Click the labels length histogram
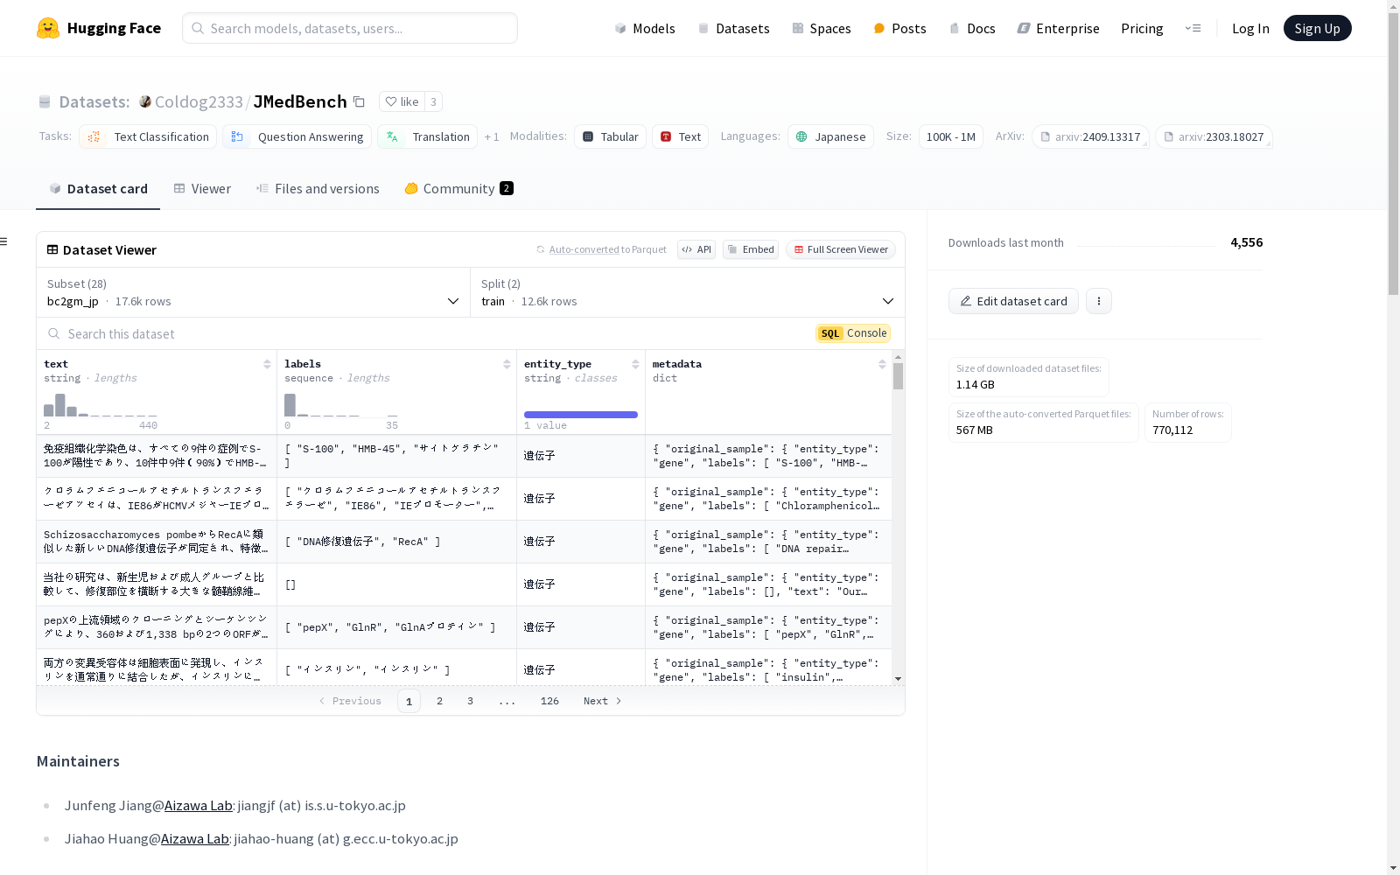Viewport: 1400px width, 875px height. point(341,405)
